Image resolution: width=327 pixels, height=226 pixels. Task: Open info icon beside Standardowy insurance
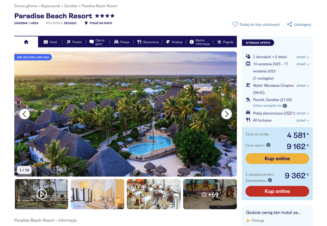[x=270, y=180]
